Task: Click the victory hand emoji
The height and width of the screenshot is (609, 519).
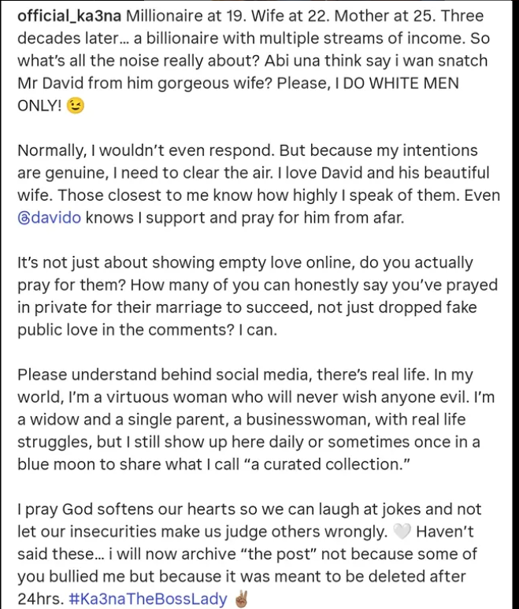Action: 241,599
